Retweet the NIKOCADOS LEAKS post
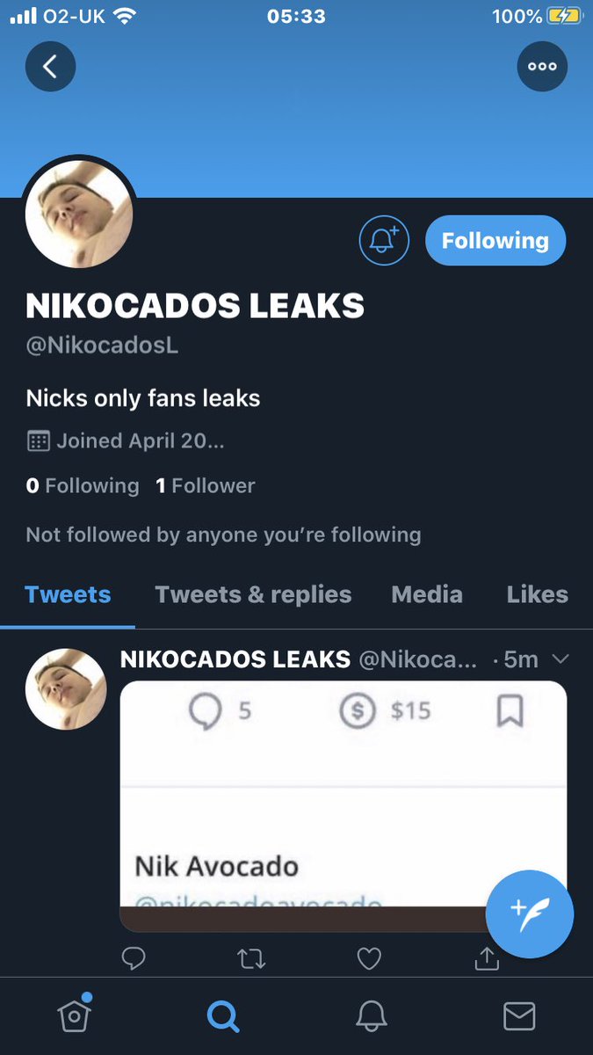593x1055 pixels. 251,958
